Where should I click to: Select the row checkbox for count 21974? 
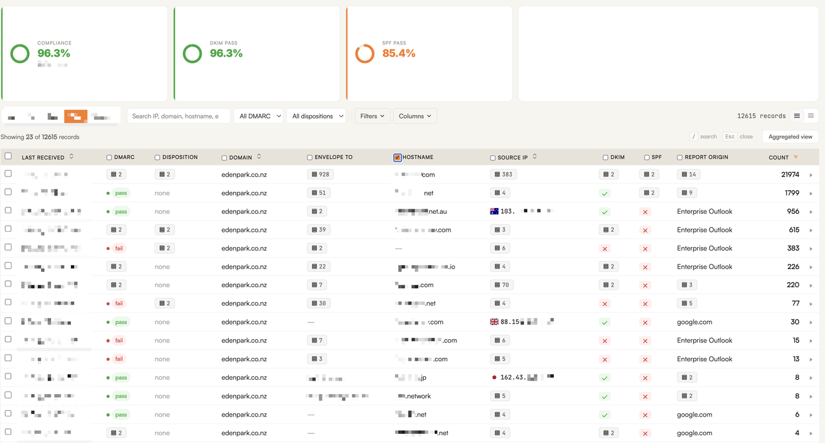click(8, 173)
